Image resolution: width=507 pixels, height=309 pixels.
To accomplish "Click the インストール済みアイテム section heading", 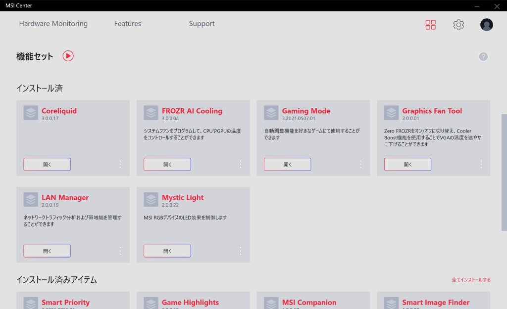I will [56, 280].
